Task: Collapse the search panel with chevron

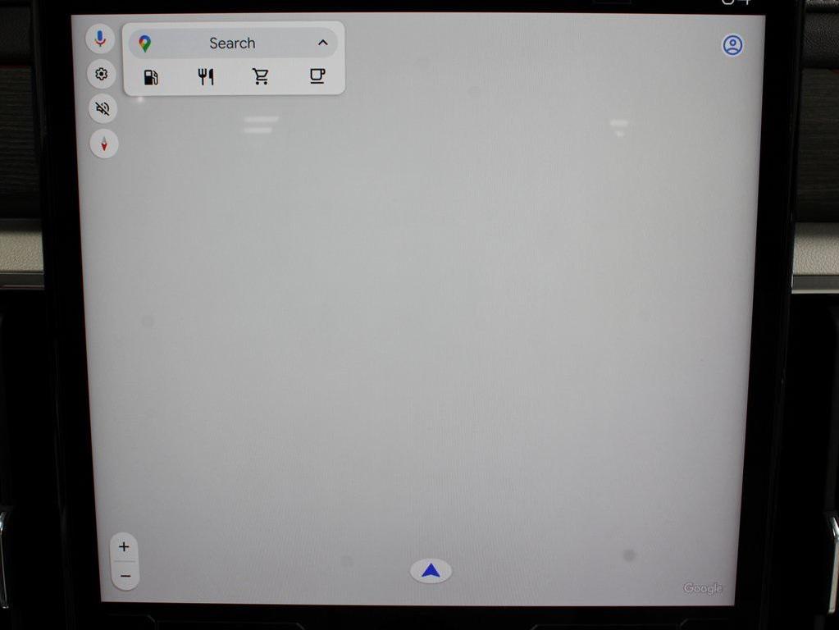Action: coord(322,43)
